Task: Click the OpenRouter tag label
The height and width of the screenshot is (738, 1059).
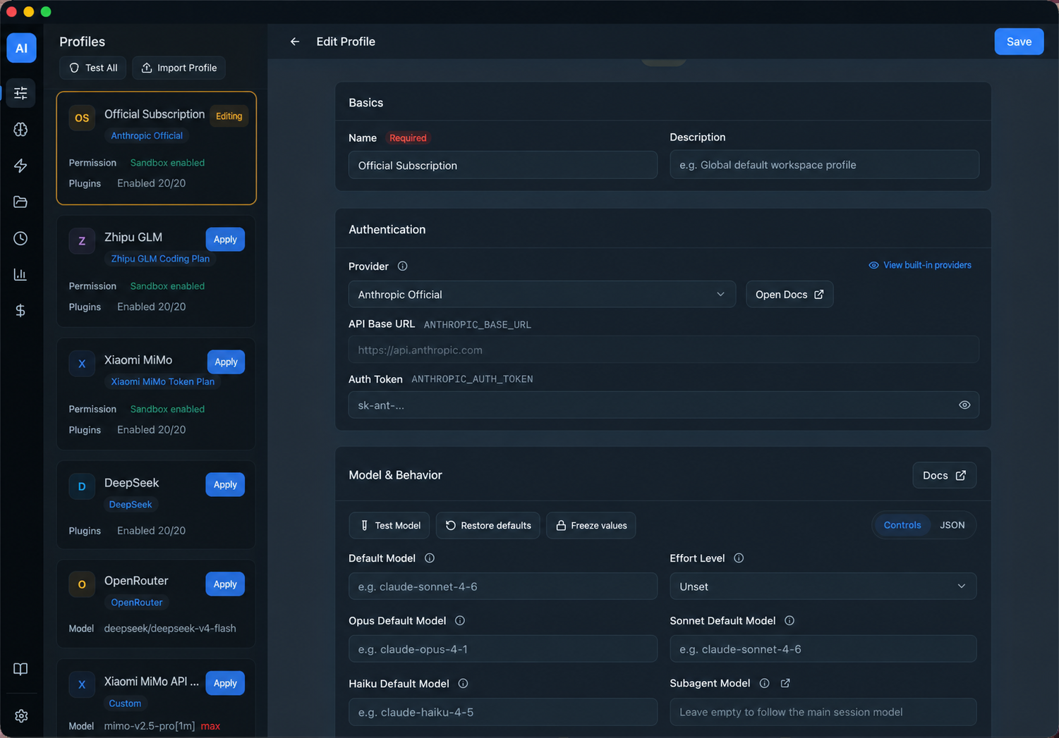Action: pyautogui.click(x=137, y=603)
